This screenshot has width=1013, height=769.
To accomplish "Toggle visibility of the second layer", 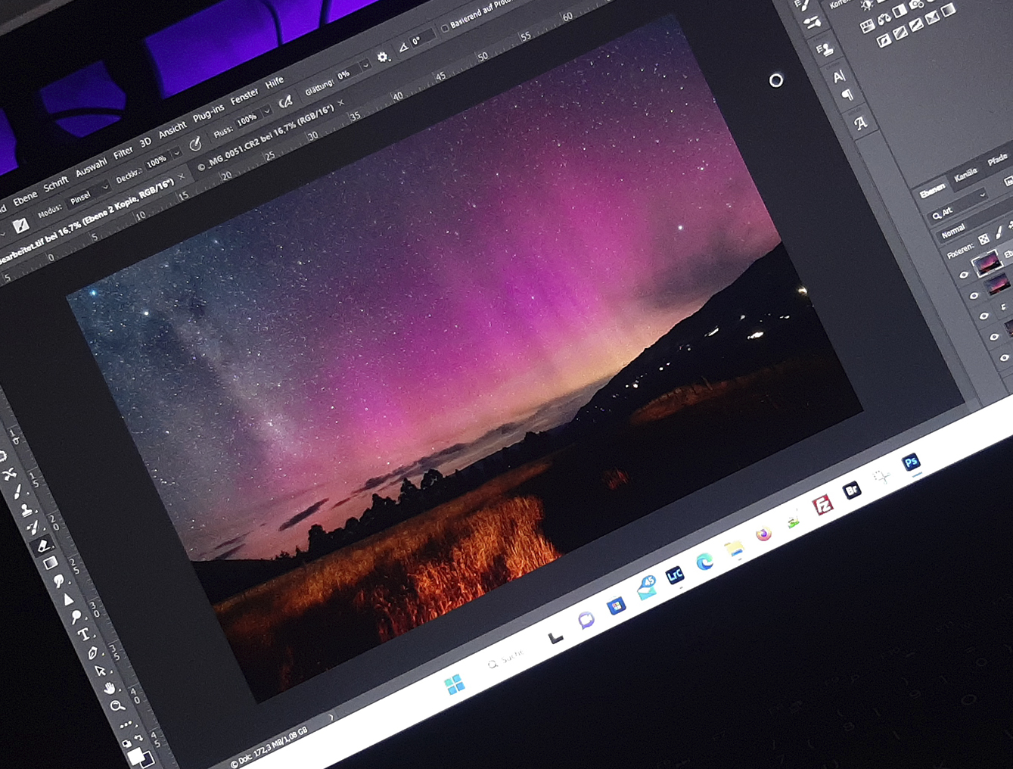I will pos(974,296).
